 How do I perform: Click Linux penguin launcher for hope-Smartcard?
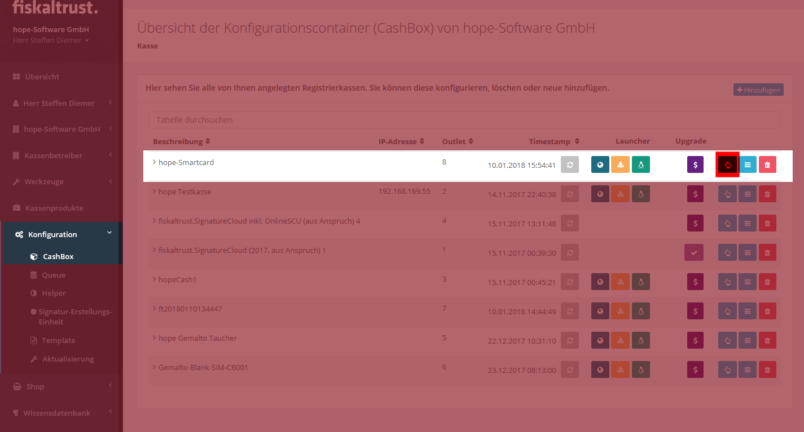[641, 164]
